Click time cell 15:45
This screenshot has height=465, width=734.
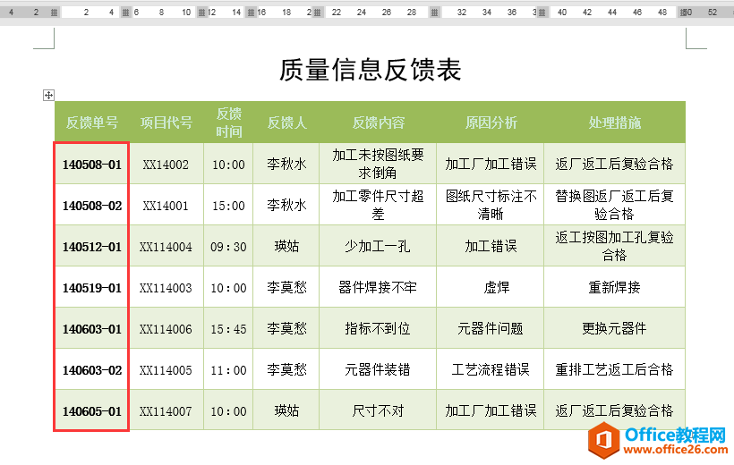(x=228, y=329)
